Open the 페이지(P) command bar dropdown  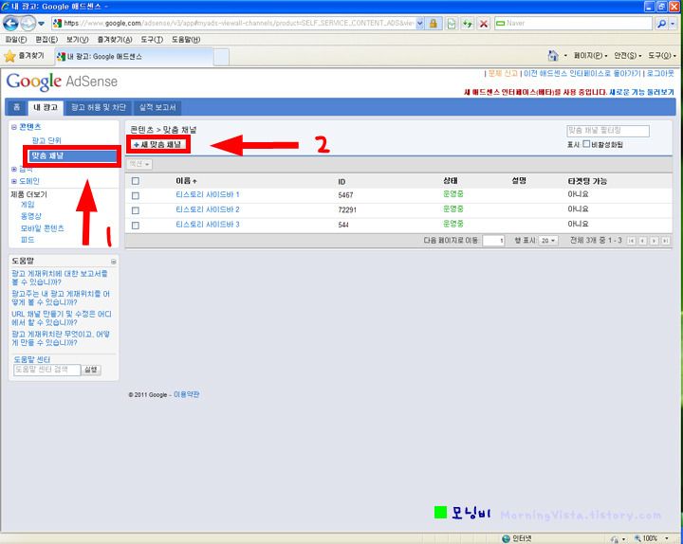tap(590, 56)
